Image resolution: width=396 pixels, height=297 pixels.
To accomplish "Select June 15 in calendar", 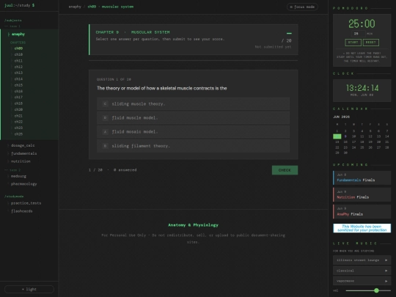I will coord(337,142).
